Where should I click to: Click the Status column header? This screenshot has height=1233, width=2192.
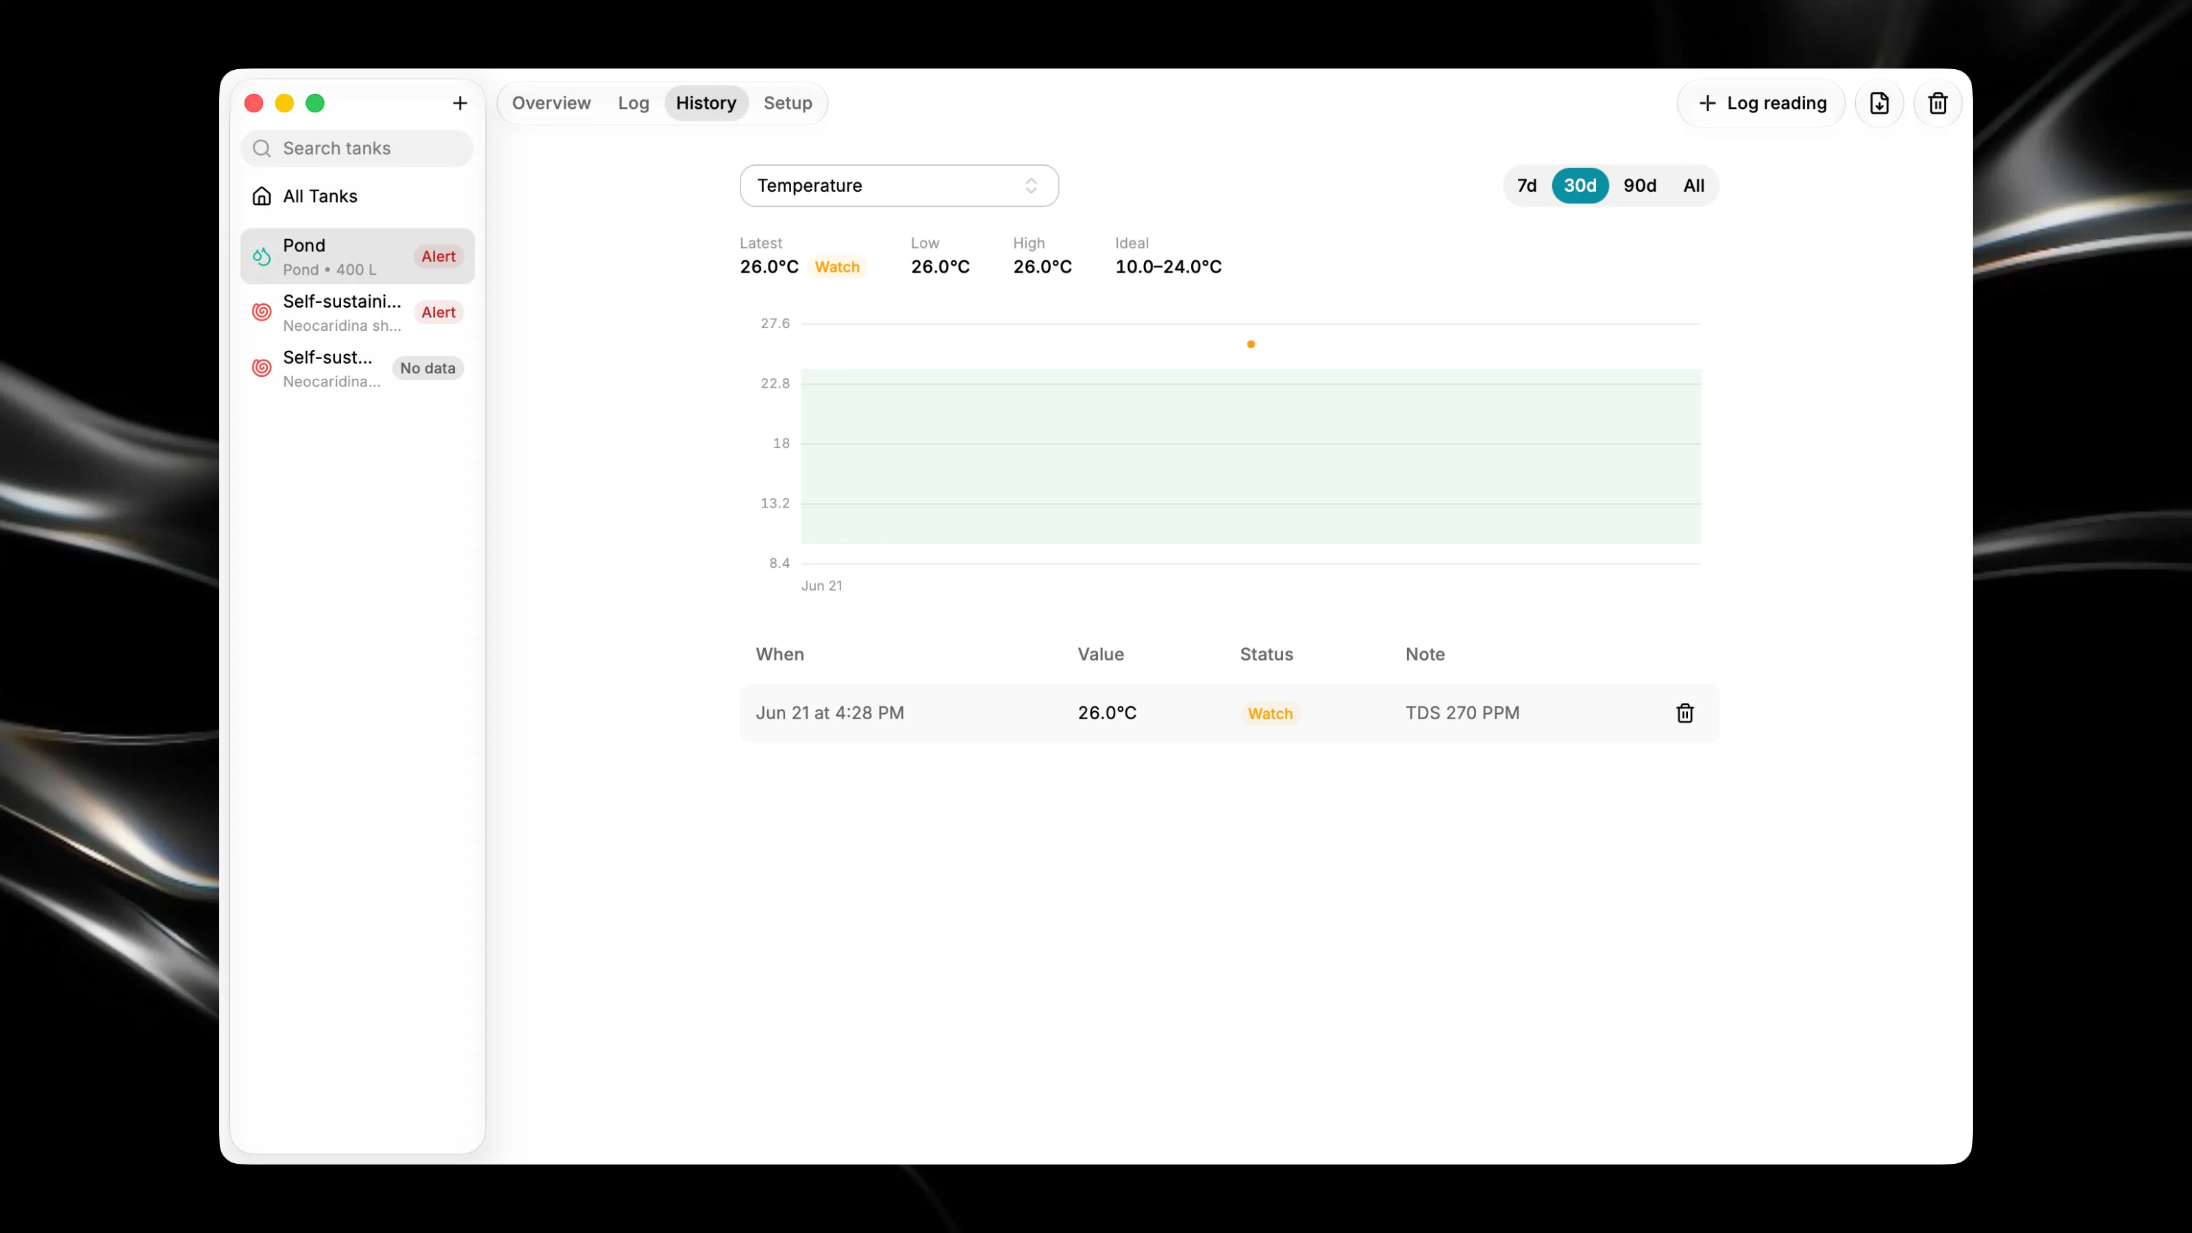[x=1266, y=654]
